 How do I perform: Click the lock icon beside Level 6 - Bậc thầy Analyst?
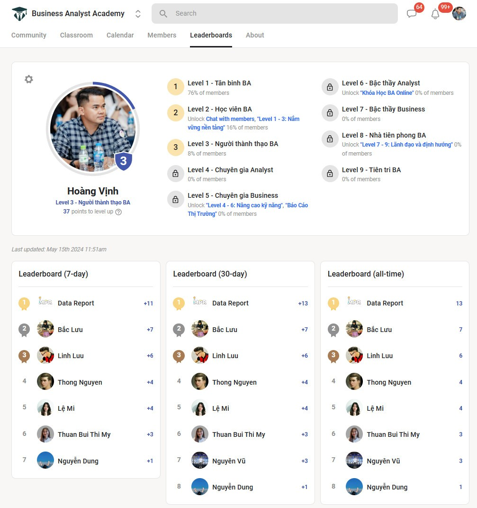click(330, 87)
